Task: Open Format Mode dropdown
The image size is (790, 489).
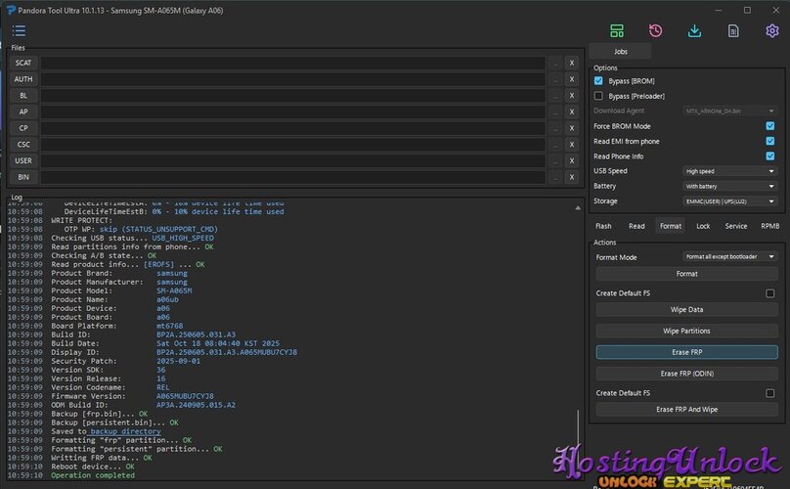Action: pyautogui.click(x=729, y=256)
